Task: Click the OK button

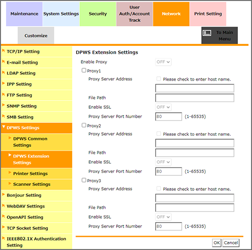Action: [216, 243]
